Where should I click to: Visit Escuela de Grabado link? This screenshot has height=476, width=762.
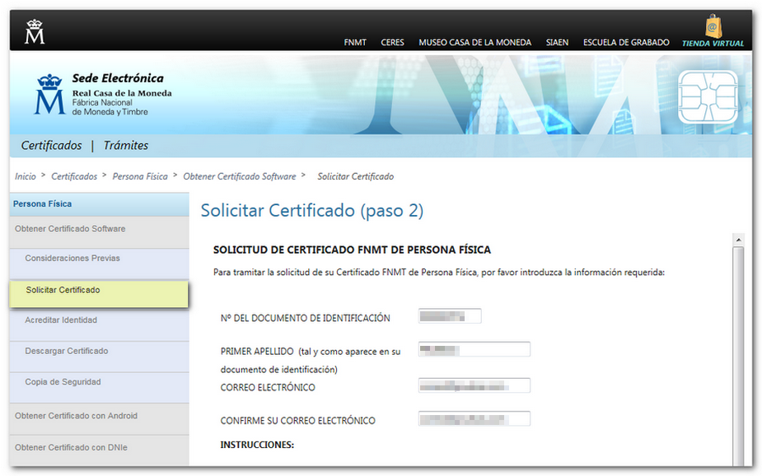click(625, 43)
